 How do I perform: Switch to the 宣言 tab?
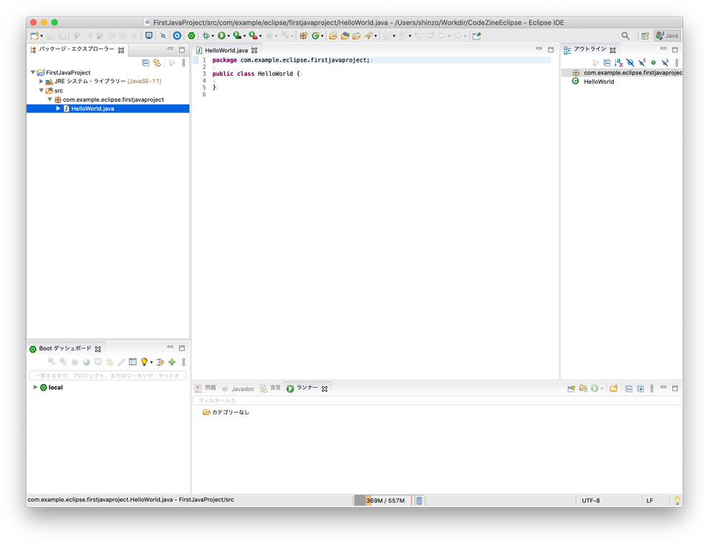click(271, 388)
